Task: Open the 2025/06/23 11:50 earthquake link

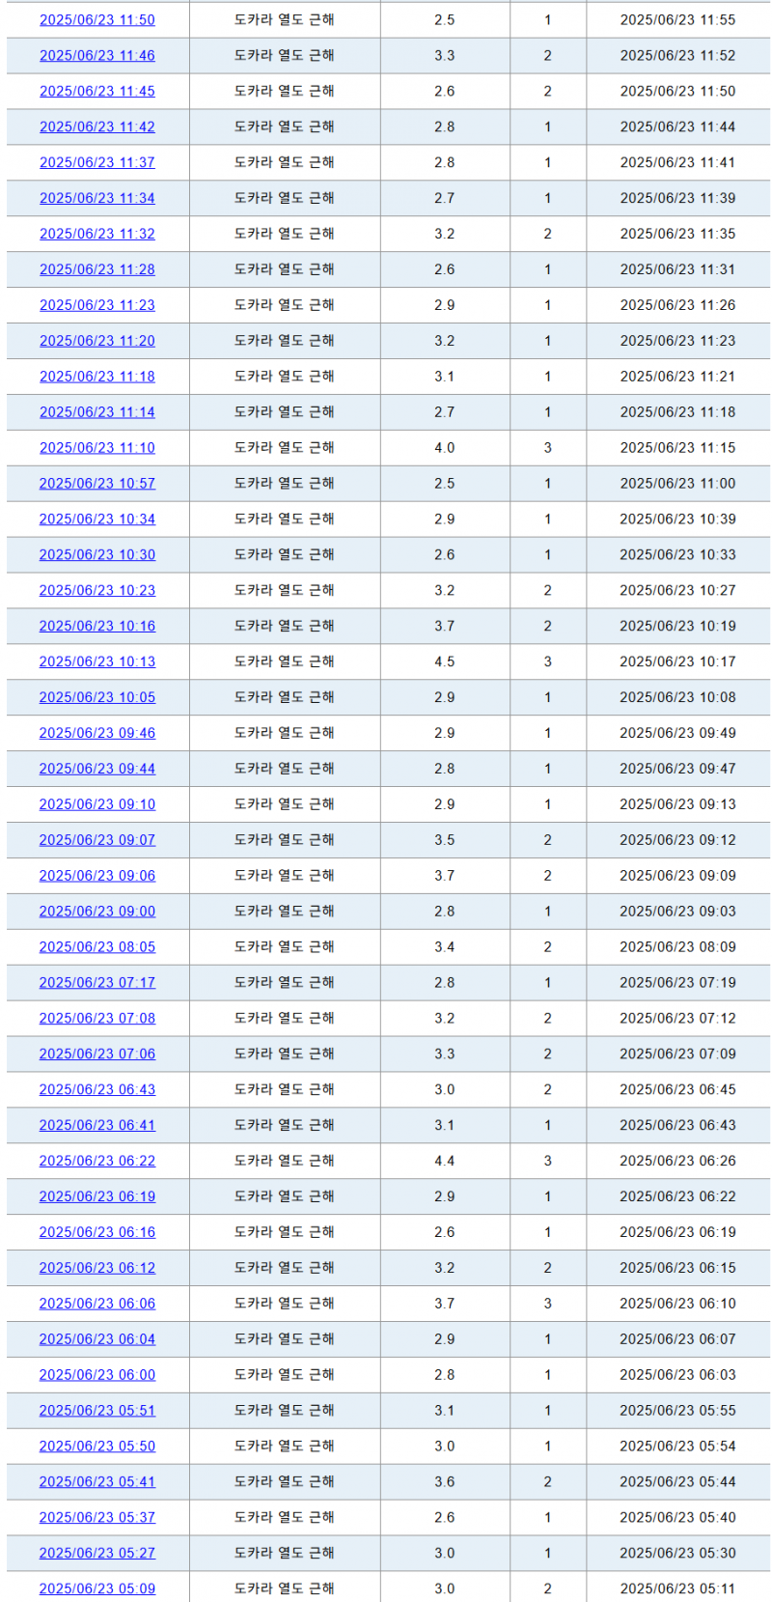Action: point(97,20)
